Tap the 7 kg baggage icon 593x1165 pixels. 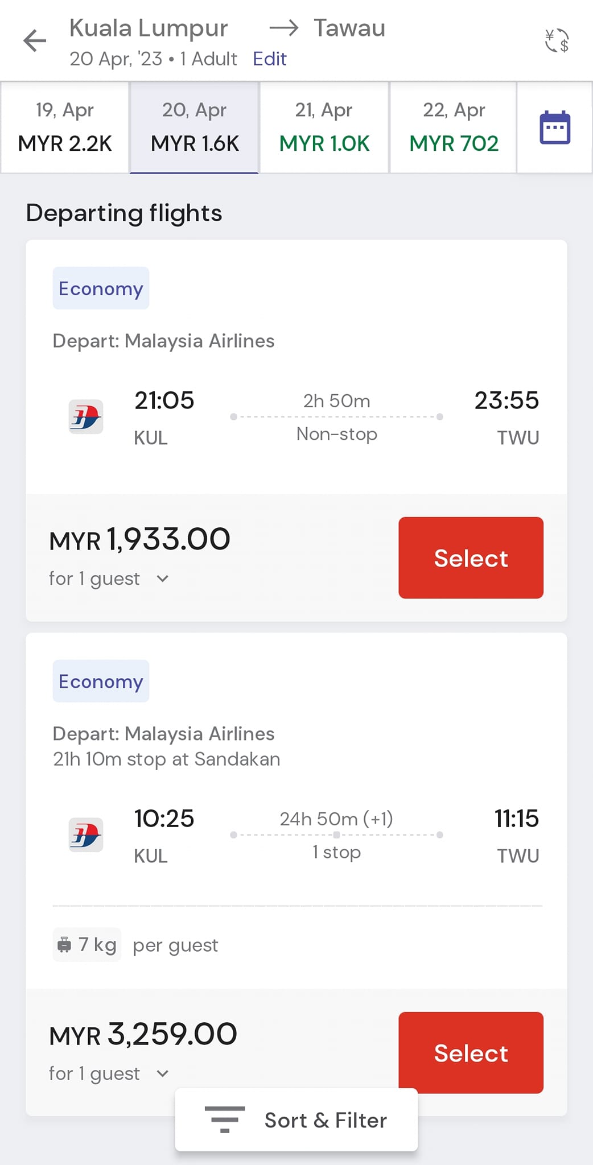[x=65, y=945]
